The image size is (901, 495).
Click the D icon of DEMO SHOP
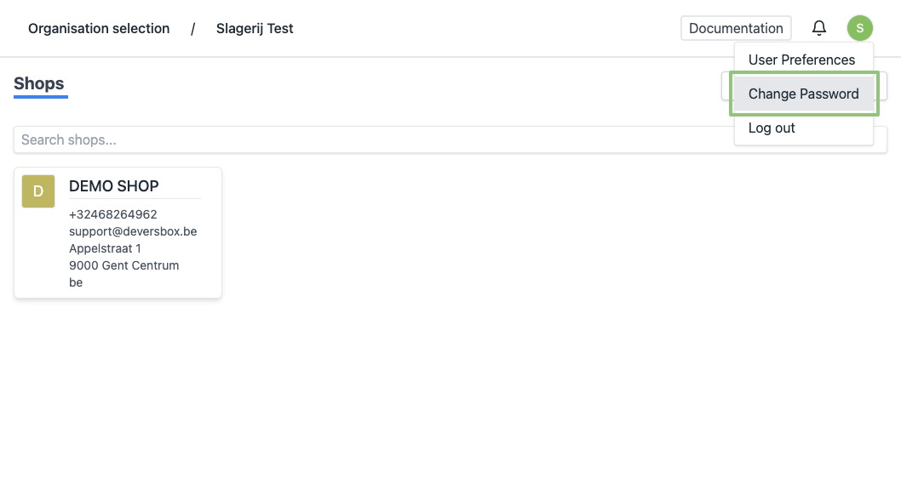(x=38, y=191)
